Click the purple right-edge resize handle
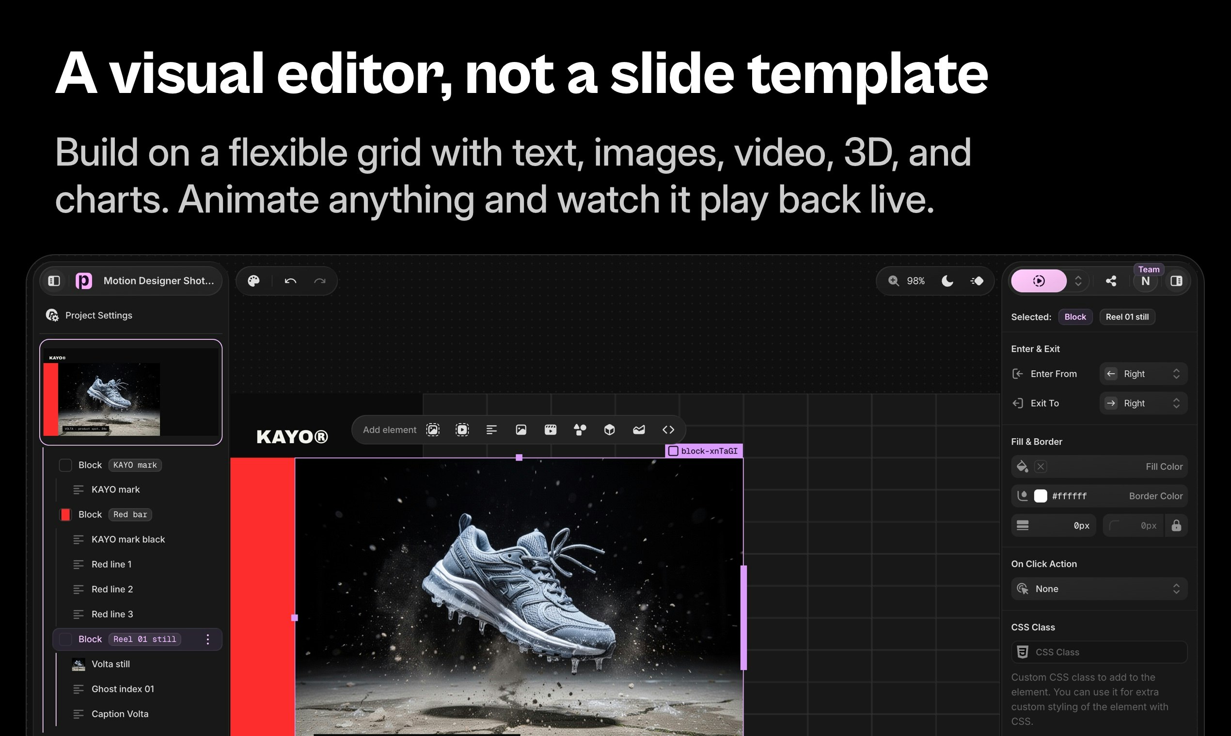1231x736 pixels. (743, 618)
